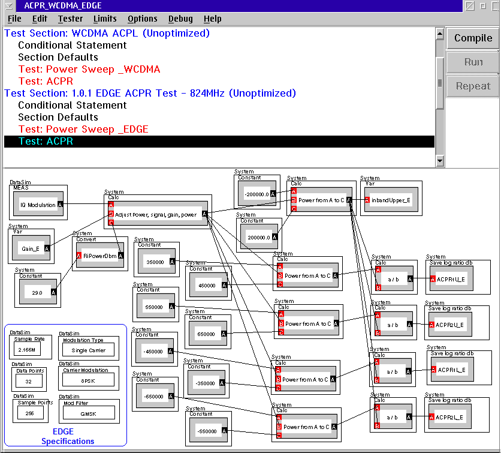
Task: Click the test list scroll down arrow
Action: click(440, 161)
